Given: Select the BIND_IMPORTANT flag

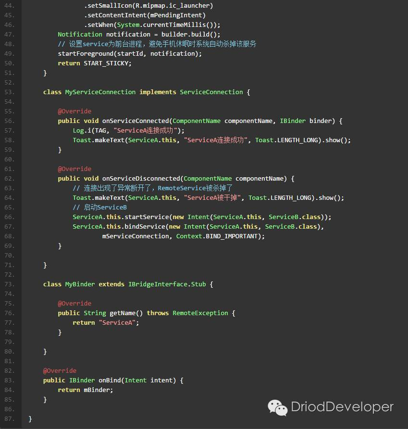Looking at the screenshot, I should [232, 236].
